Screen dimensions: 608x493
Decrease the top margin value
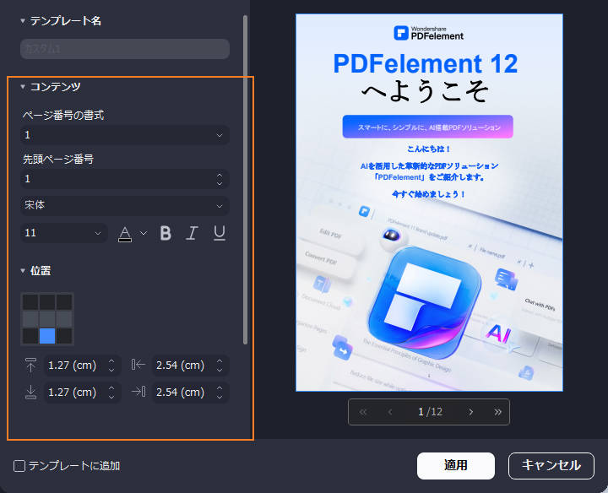pos(111,370)
